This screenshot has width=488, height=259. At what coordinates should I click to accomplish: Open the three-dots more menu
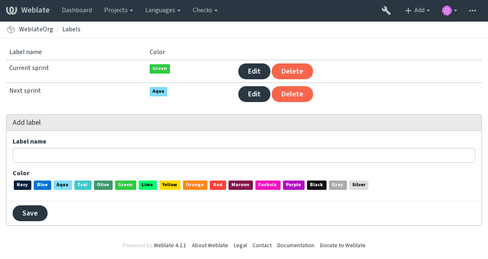click(473, 11)
